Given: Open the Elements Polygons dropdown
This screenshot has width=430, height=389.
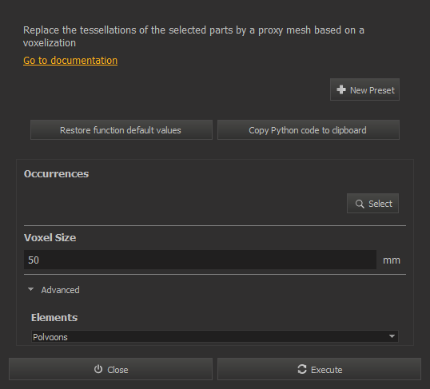Looking at the screenshot, I should coord(215,336).
